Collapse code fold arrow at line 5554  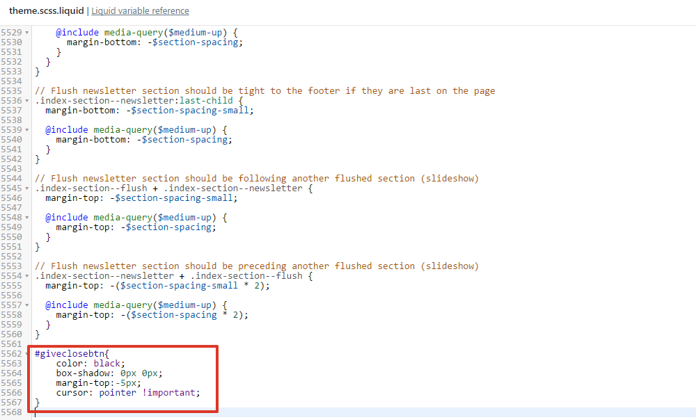point(27,276)
